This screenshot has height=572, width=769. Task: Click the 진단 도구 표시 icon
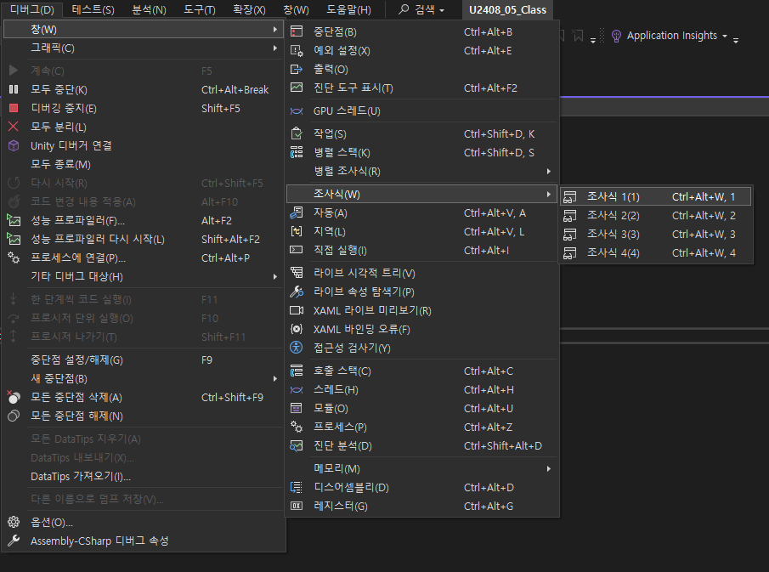pyautogui.click(x=297, y=88)
